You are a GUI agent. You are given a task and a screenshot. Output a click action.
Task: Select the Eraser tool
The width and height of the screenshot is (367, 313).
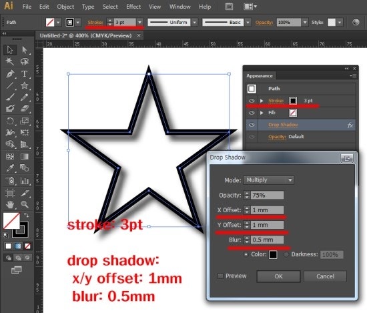[x=24, y=108]
